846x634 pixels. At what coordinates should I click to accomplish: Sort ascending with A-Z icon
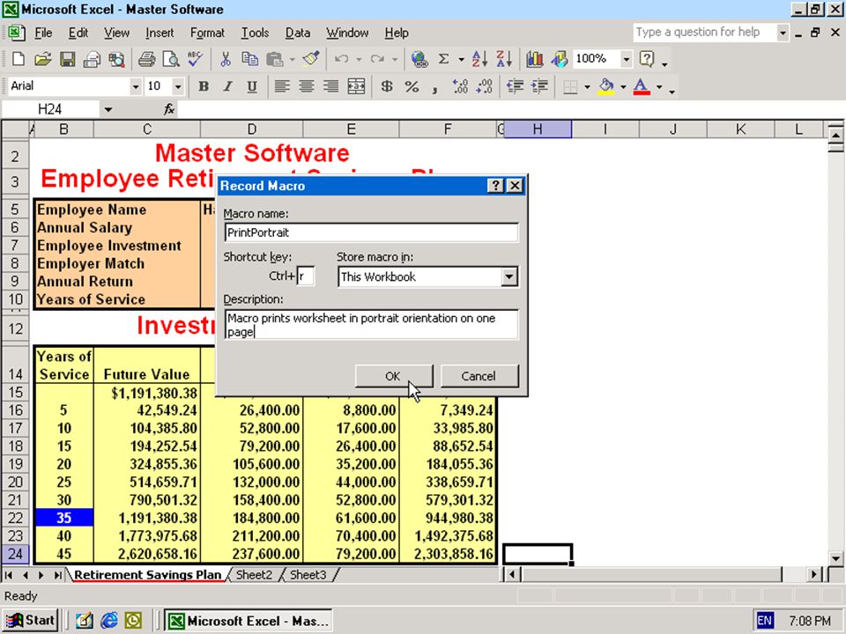pyautogui.click(x=479, y=59)
